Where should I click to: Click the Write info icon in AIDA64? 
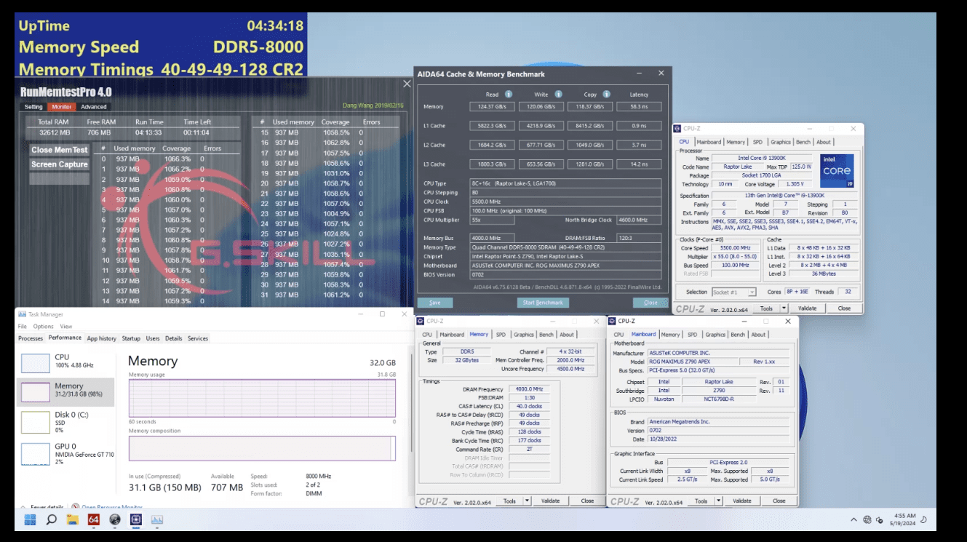[x=558, y=95]
